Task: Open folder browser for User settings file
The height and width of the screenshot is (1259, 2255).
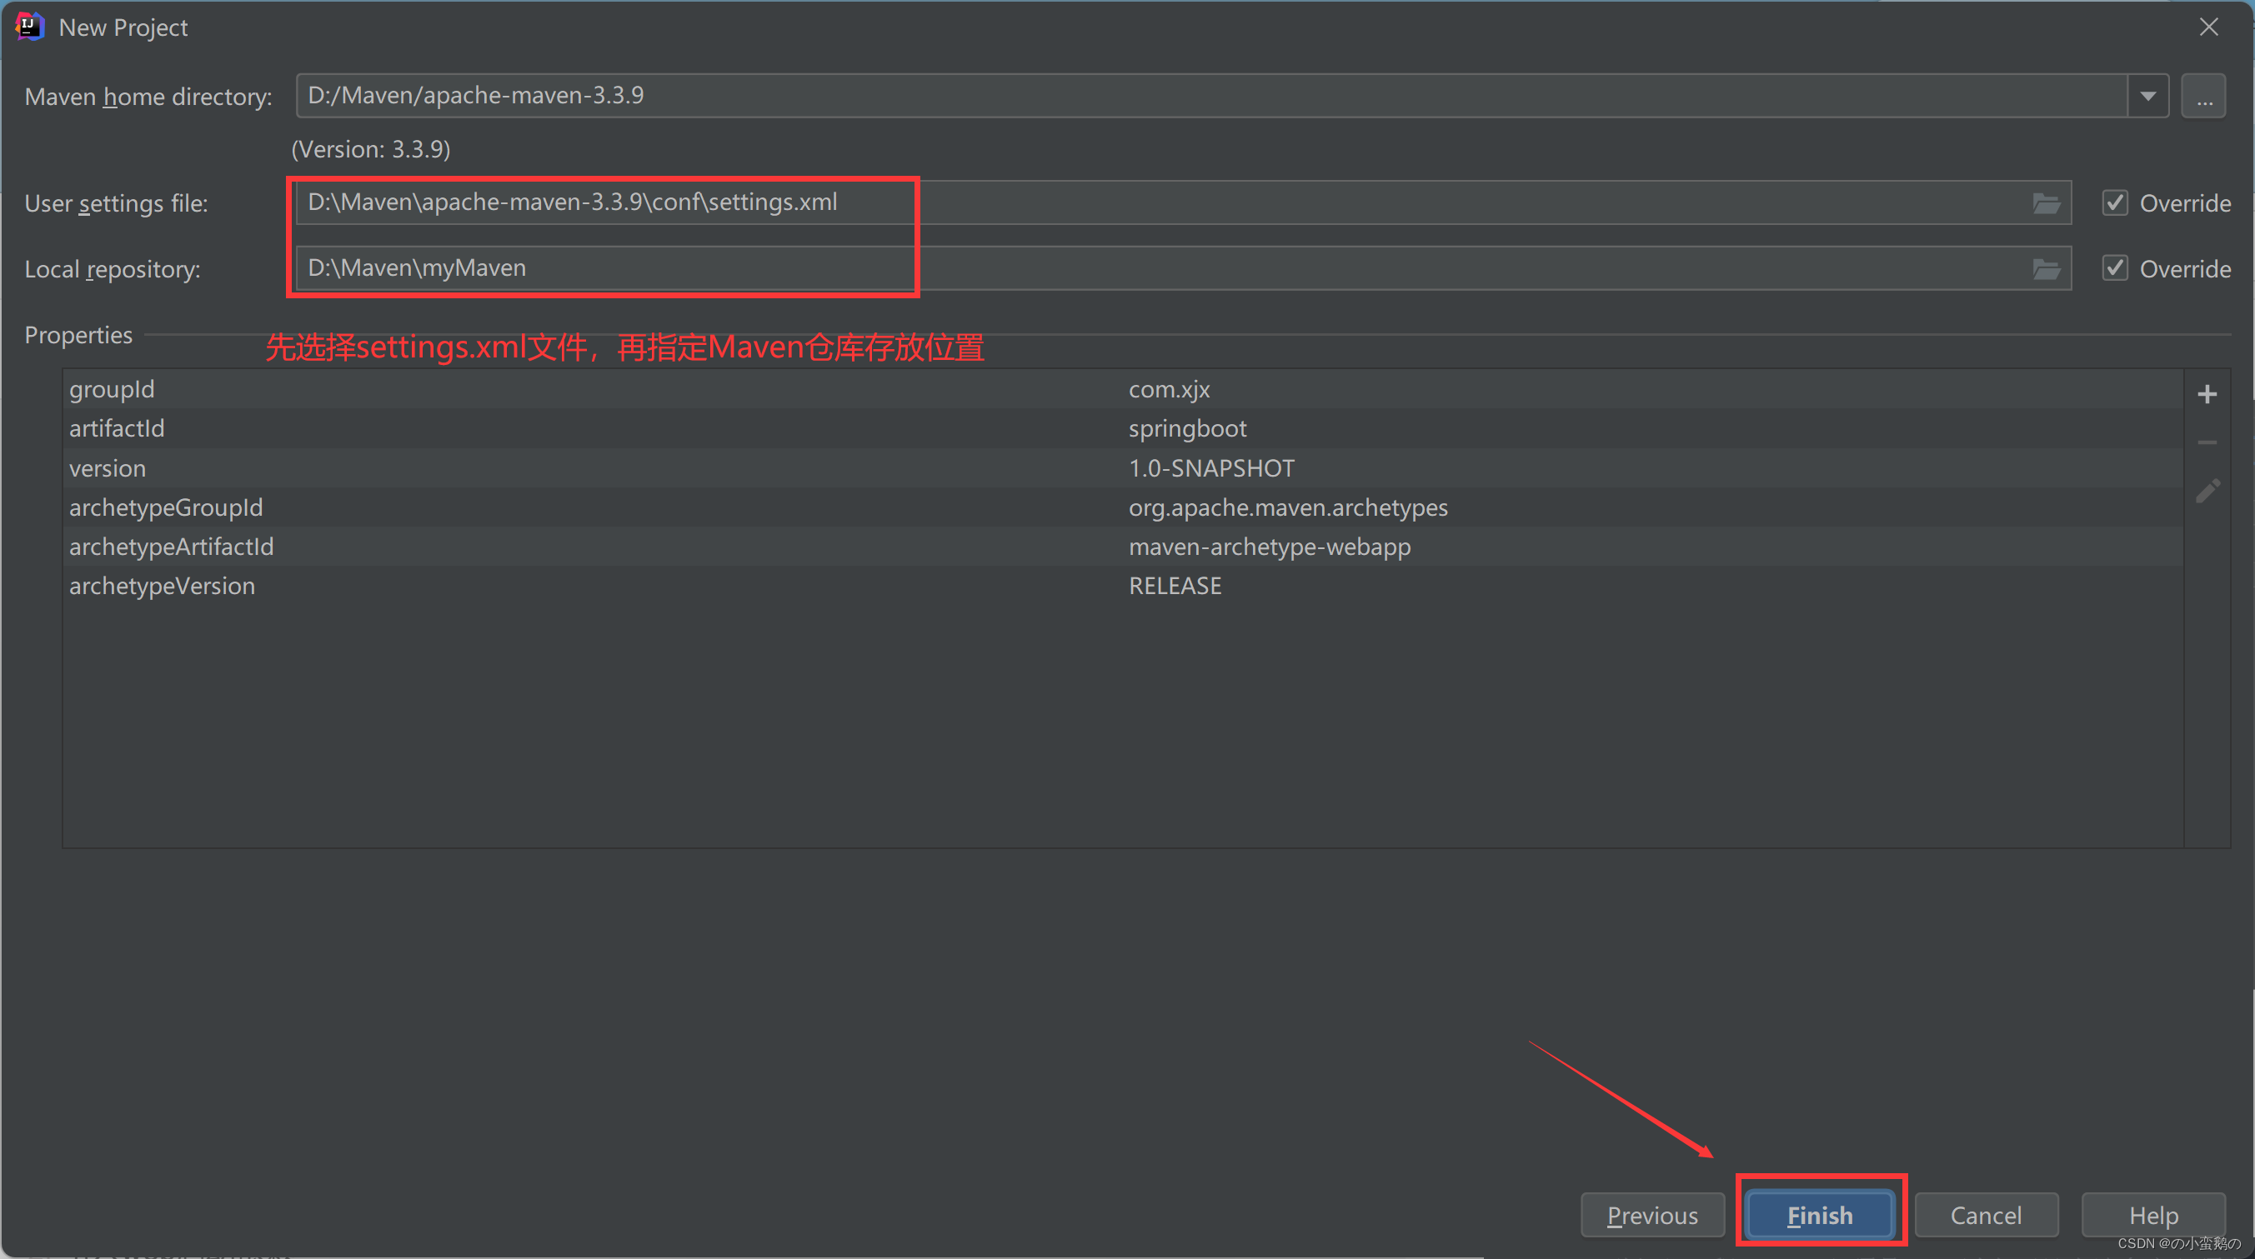Action: click(x=2046, y=203)
